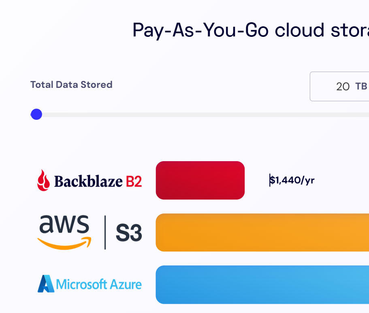The width and height of the screenshot is (369, 313).
Task: Click the Microsoft Azure wordmark
Action: coord(99,285)
